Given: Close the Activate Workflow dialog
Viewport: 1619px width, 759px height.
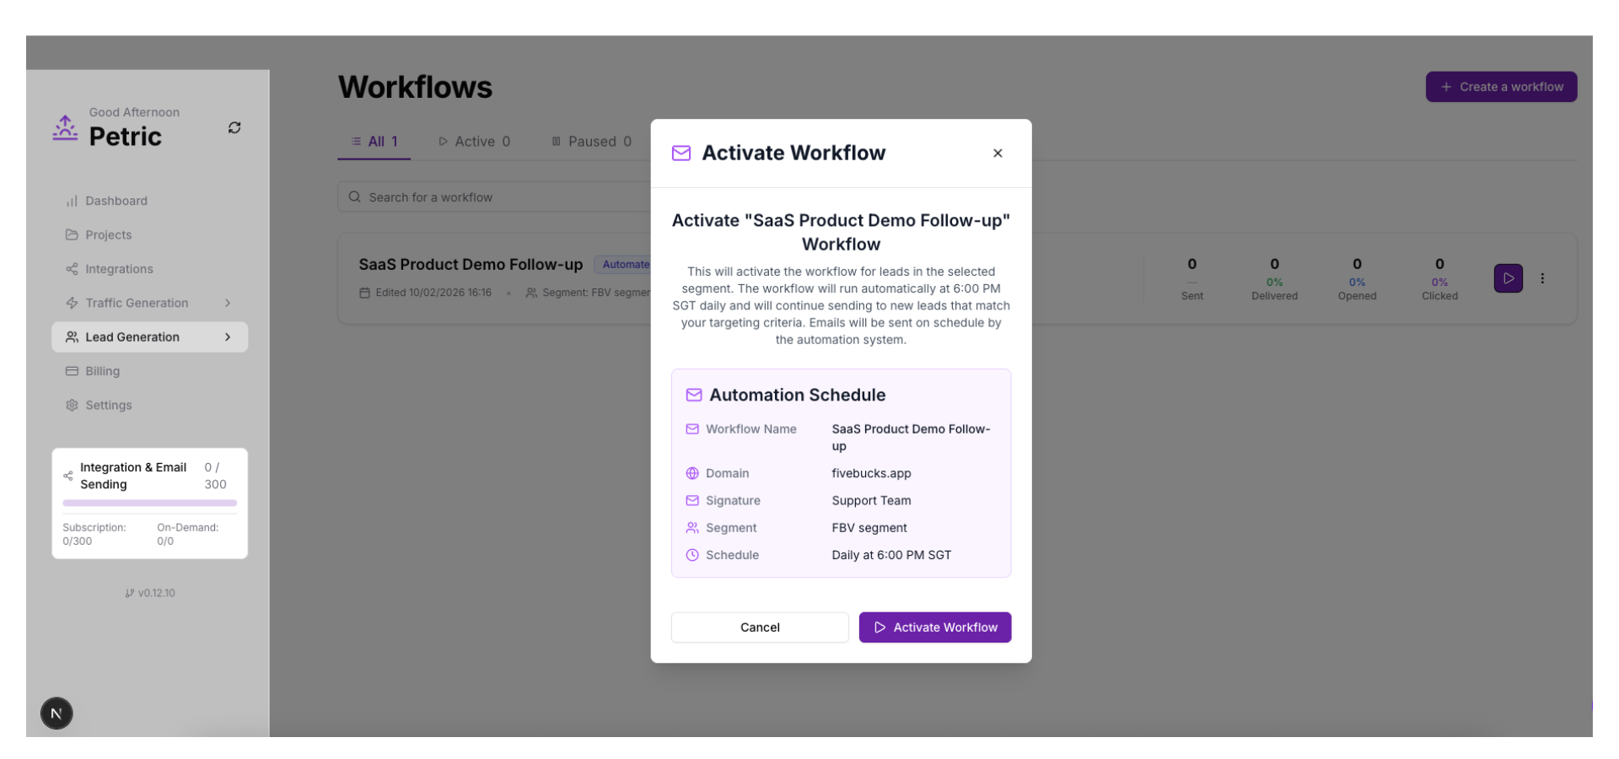Looking at the screenshot, I should tap(998, 153).
